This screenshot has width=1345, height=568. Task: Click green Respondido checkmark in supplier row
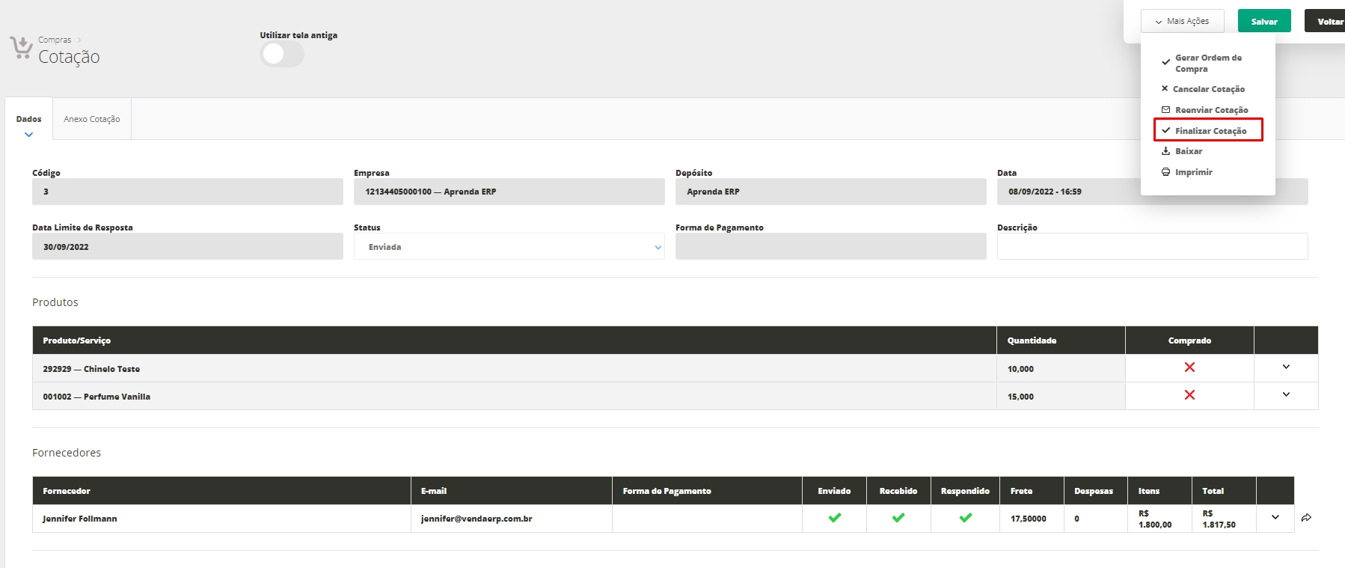point(965,518)
